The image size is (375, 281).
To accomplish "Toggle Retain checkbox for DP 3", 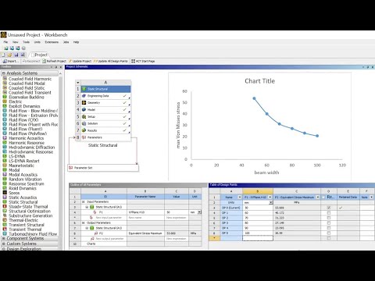I will (x=329, y=223).
